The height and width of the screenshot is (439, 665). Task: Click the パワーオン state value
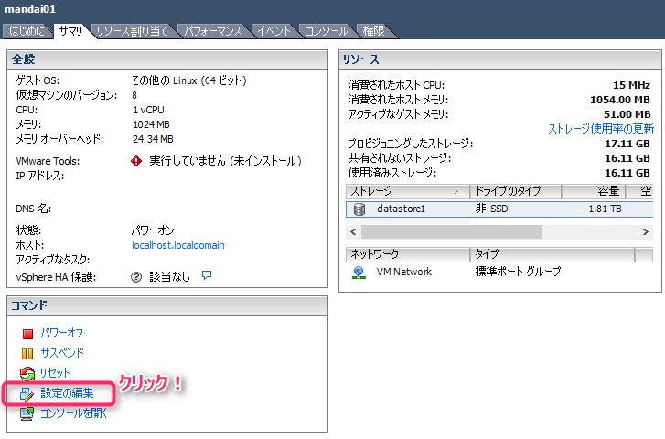[x=153, y=230]
